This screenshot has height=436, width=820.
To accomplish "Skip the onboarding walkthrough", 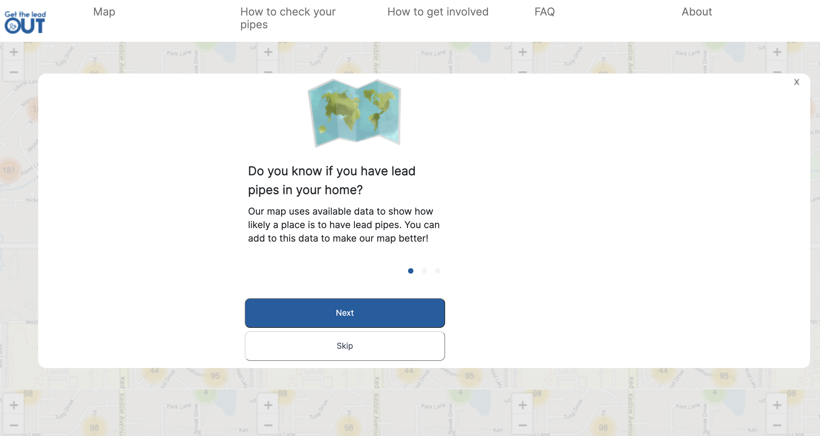I will point(345,346).
